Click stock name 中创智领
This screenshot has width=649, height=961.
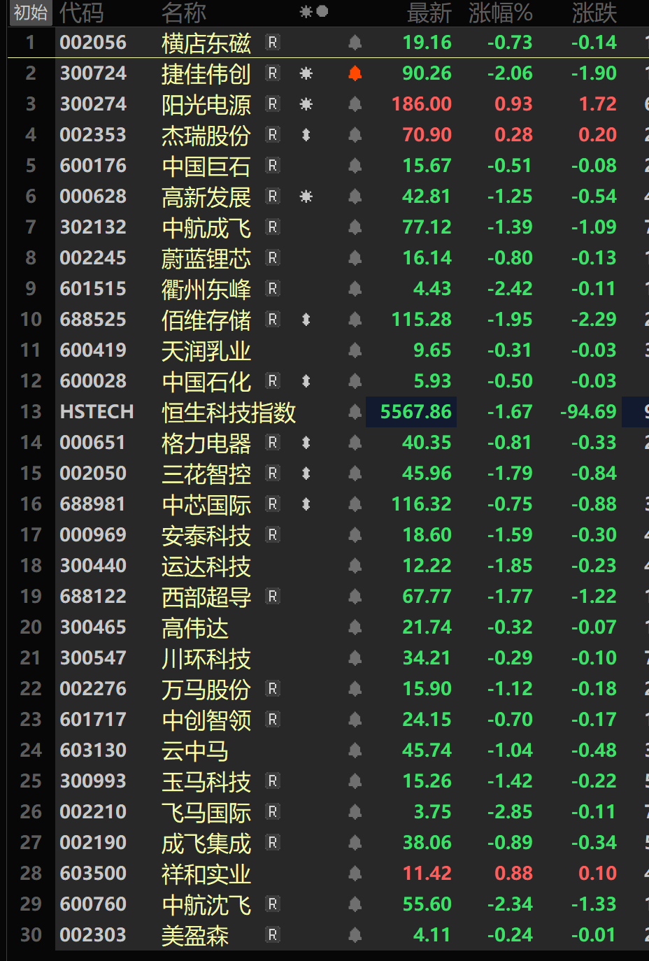[206, 720]
